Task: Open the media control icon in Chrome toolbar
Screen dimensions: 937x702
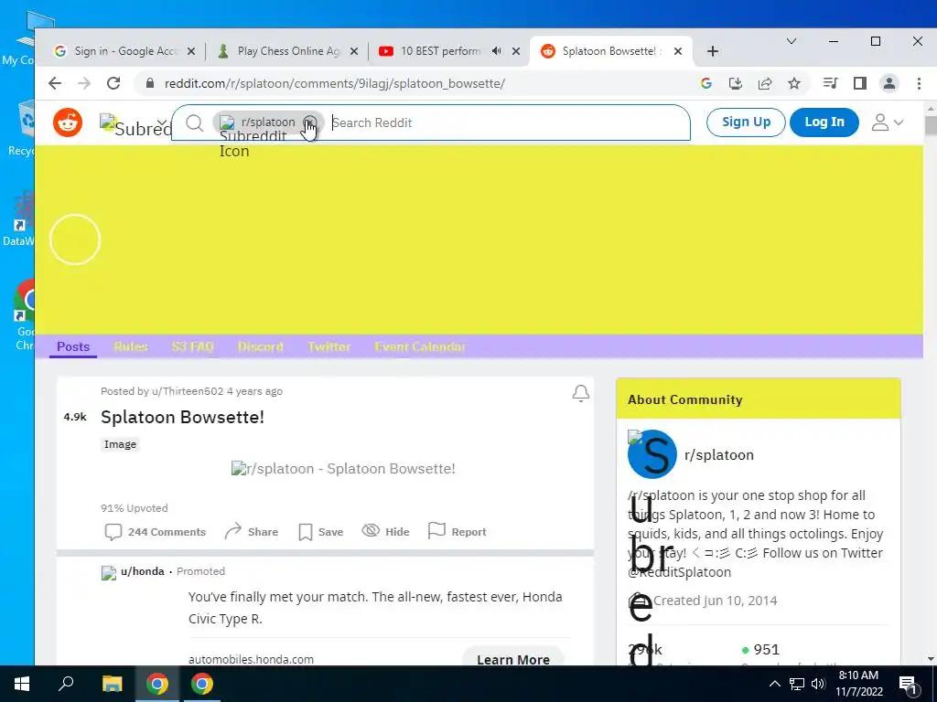Action: (x=830, y=83)
